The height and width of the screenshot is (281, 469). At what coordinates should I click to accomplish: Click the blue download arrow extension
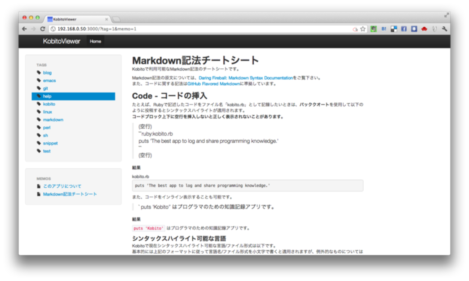[414, 29]
